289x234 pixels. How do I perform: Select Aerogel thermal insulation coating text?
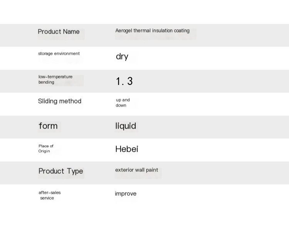[153, 31]
